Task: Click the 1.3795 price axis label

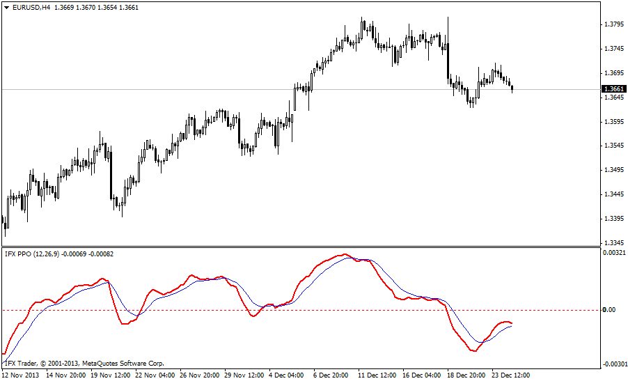Action: coord(613,24)
